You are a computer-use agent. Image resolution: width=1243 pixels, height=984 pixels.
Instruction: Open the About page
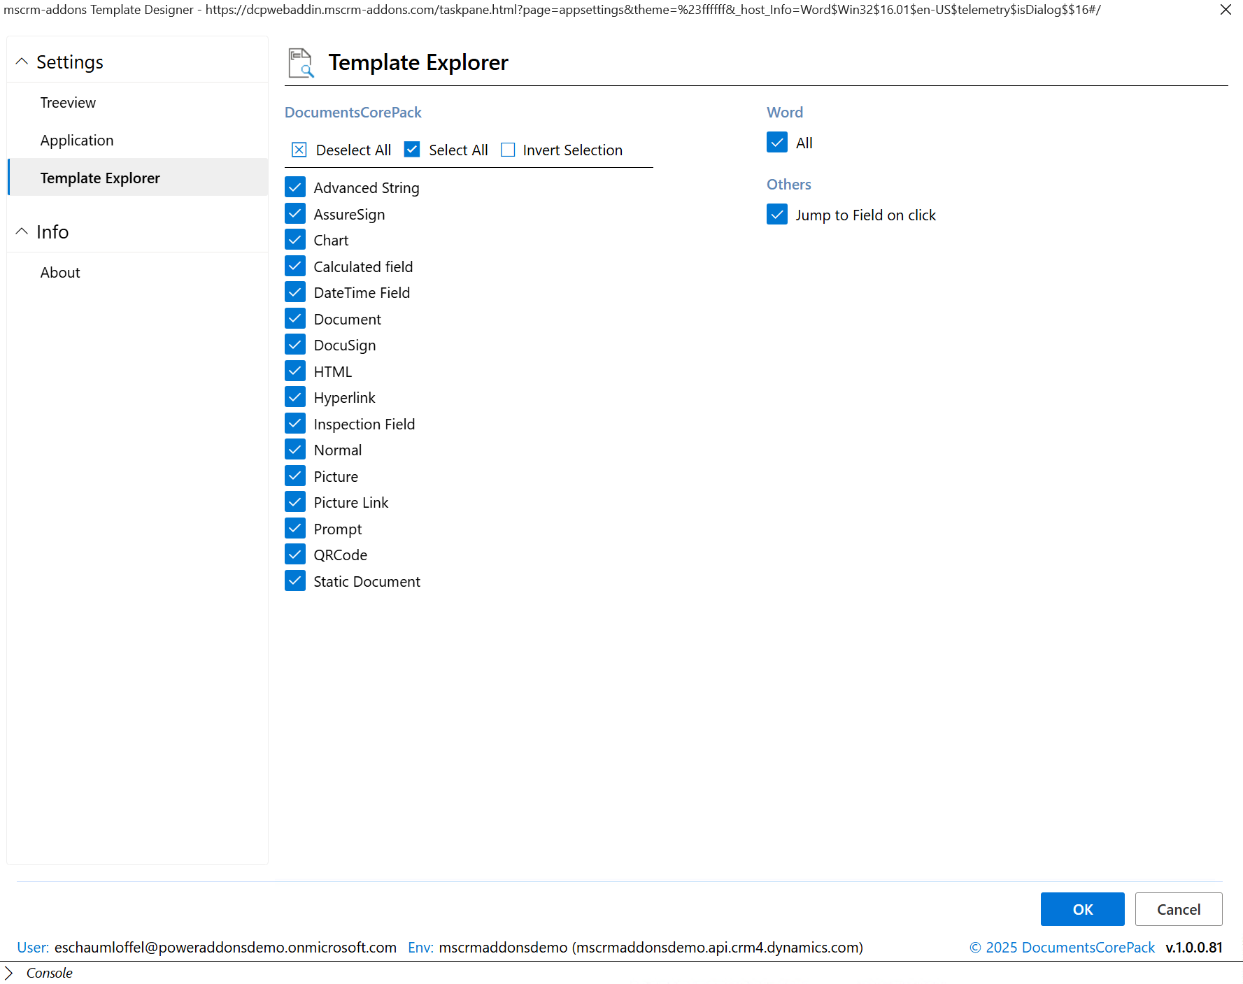click(60, 273)
